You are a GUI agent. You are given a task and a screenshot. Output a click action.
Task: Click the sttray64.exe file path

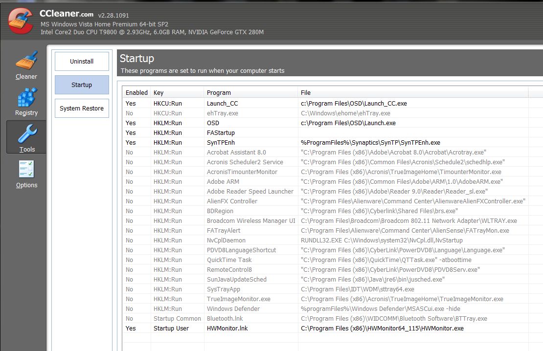358,289
